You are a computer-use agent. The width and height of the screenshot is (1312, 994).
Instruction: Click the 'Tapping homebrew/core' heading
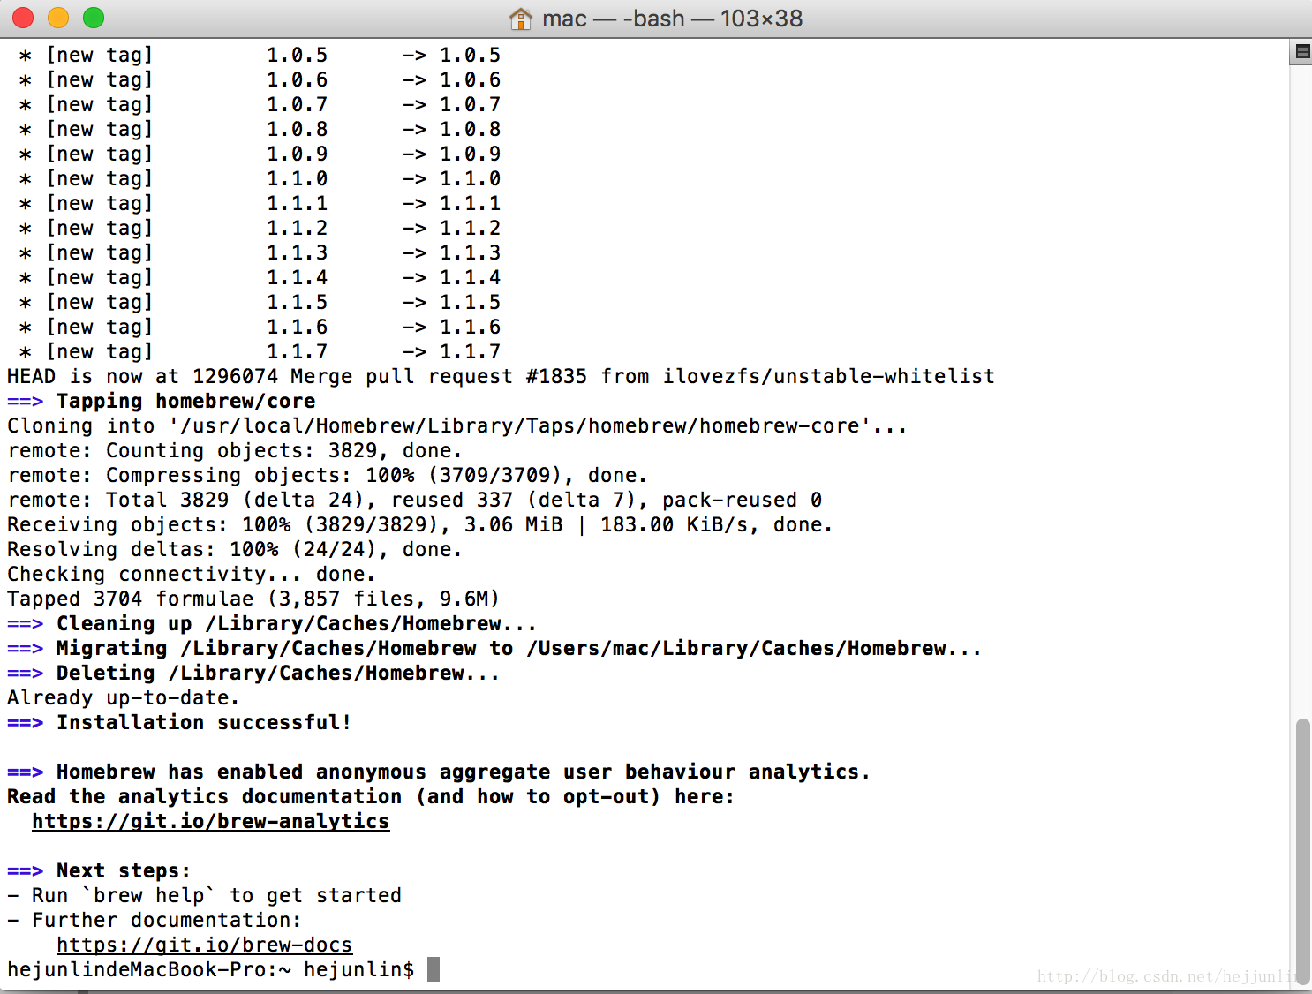162,401
